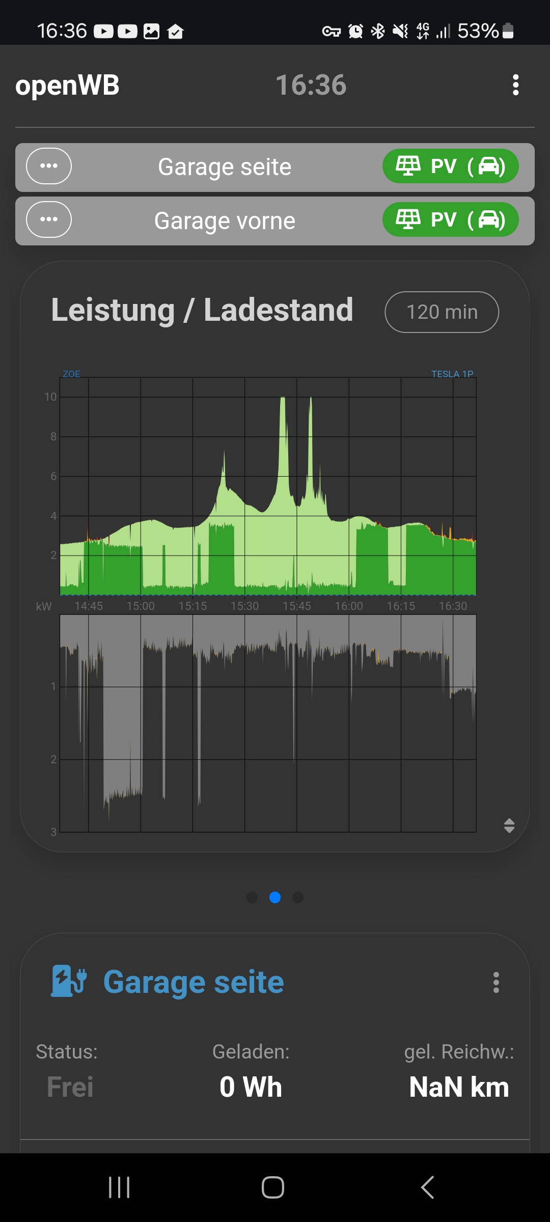550x1222 pixels.
Task: Expand the graph with up-down arrow
Action: click(509, 825)
